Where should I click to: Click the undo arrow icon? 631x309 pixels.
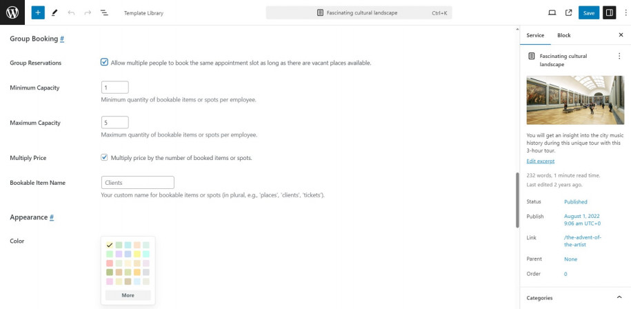[71, 12]
